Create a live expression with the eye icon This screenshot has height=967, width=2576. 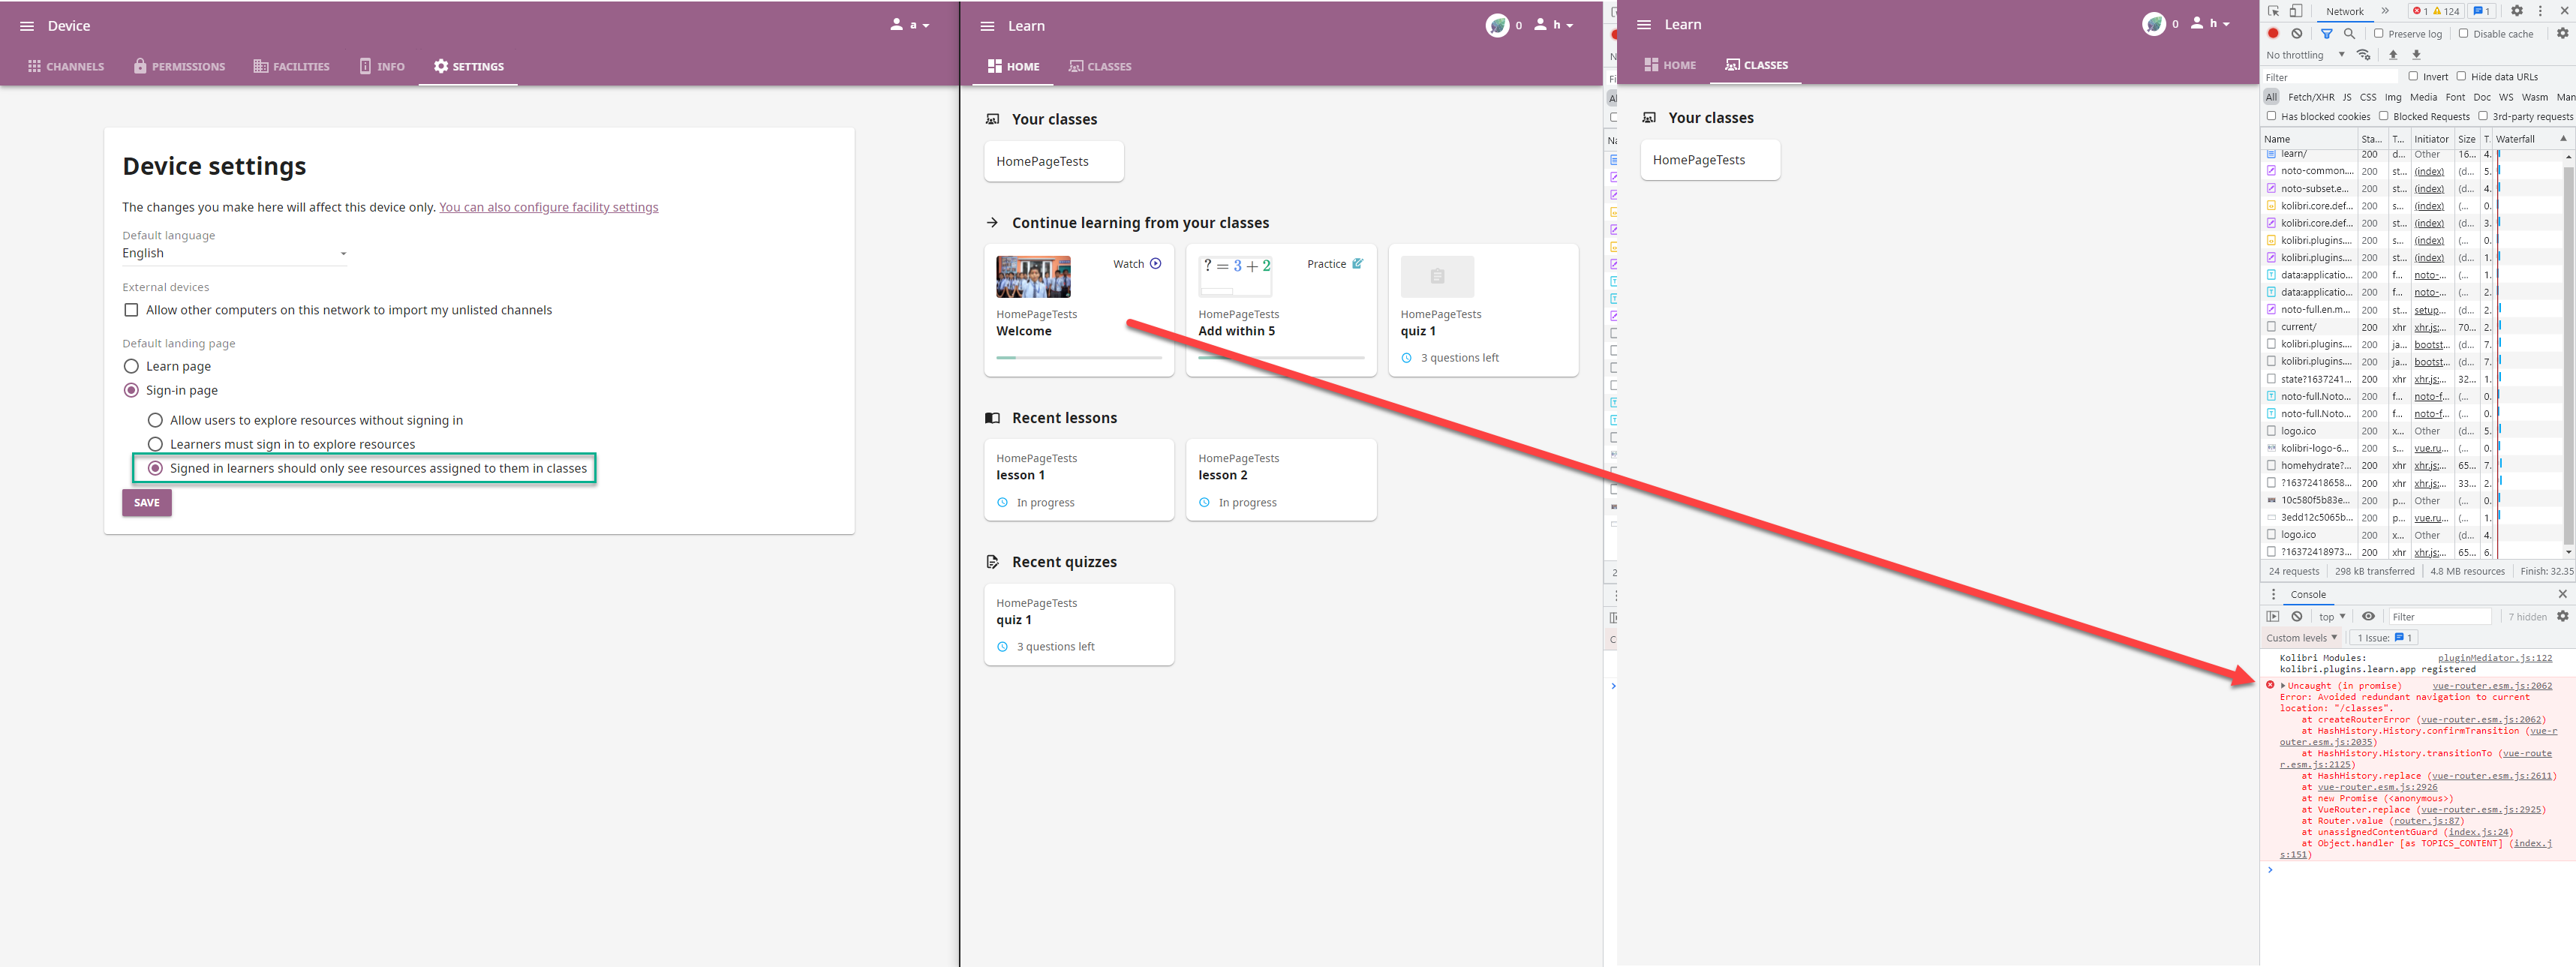point(2369,616)
